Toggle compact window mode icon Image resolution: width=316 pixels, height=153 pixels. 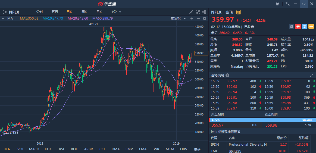point(287,4)
